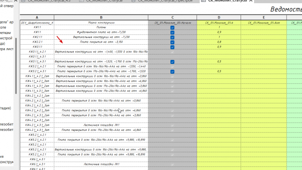Select cell Лестничная площадка ЛК1
Screen dimensions: 302x170
coord(101,125)
